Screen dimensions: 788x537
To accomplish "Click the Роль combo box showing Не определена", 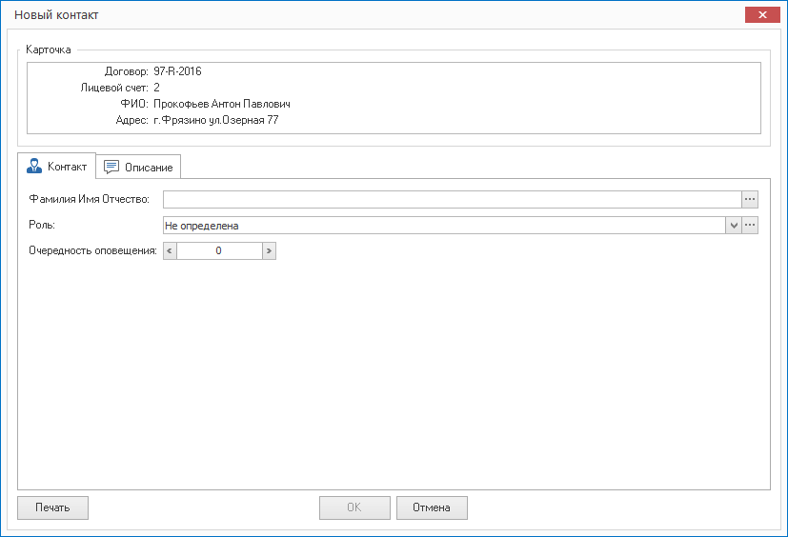I will [444, 226].
